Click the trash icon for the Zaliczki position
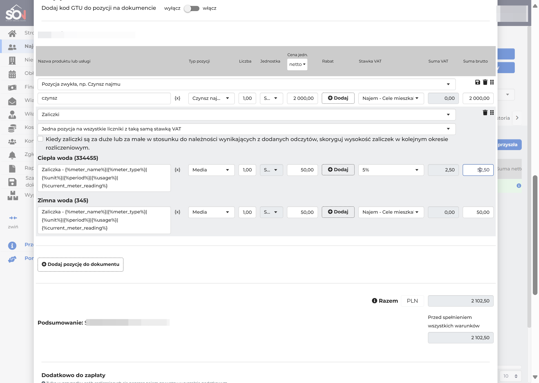 coord(485,112)
